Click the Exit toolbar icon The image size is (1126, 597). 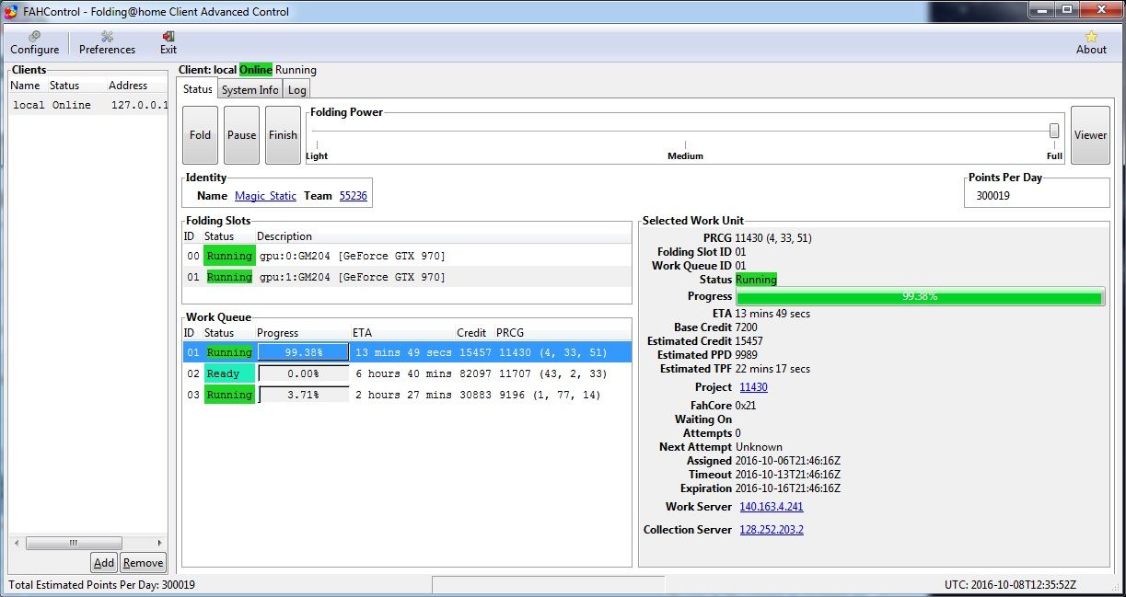pyautogui.click(x=168, y=42)
